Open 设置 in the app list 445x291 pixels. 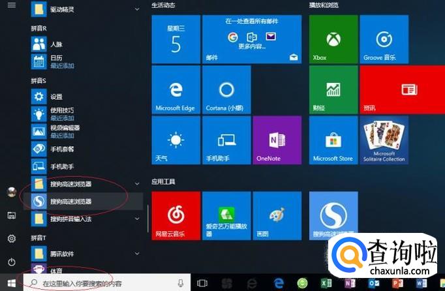[x=87, y=97]
